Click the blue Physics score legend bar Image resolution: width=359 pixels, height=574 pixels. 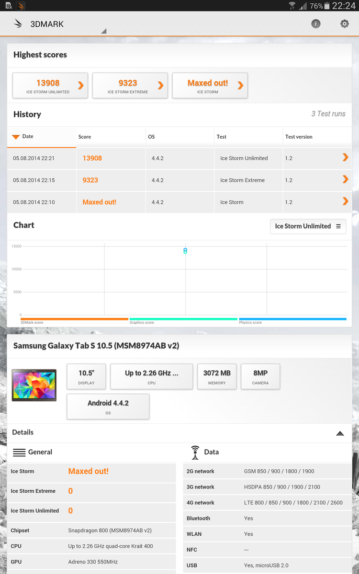pyautogui.click(x=292, y=319)
